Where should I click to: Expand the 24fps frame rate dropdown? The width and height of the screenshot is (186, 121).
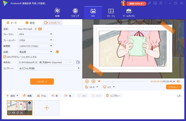tap(35, 40)
